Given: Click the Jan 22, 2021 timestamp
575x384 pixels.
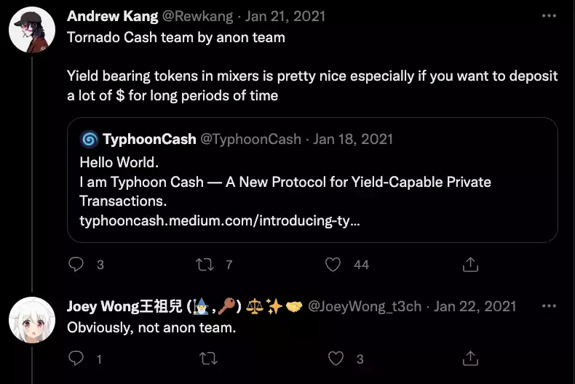Looking at the screenshot, I should [x=475, y=306].
